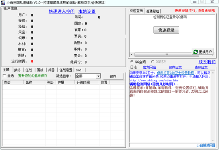Click the green refresh icon on 更换用户

196,52
